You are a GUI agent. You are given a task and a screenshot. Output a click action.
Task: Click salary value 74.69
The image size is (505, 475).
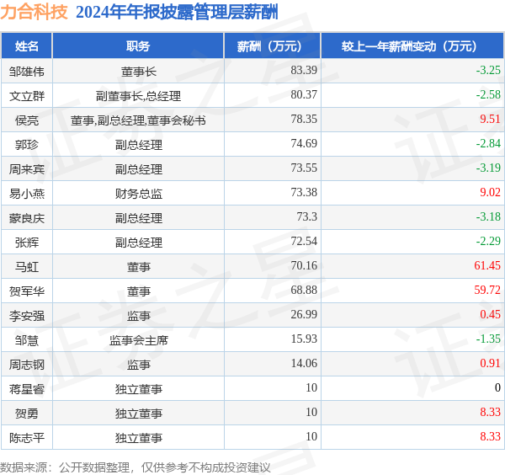pos(304,143)
